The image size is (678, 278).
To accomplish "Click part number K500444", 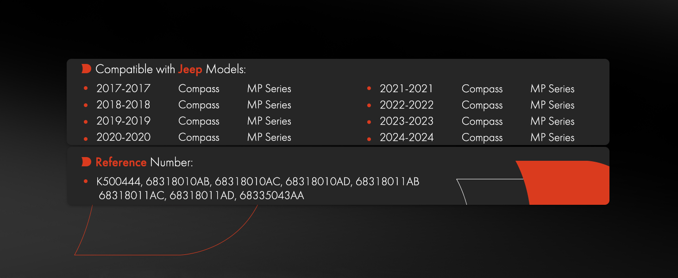I will (118, 182).
